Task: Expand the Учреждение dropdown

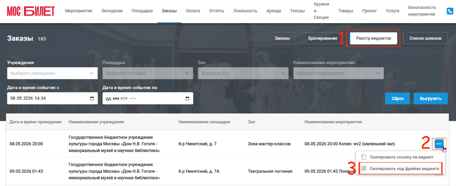Action: [53, 73]
